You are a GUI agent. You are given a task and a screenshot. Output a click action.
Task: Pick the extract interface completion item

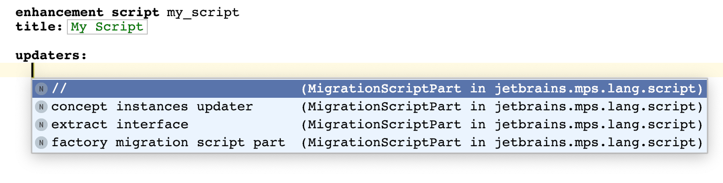(x=119, y=125)
